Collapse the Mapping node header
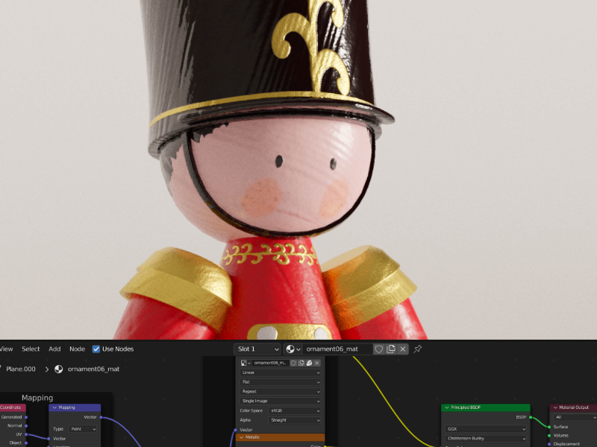The image size is (597, 447). click(54, 408)
